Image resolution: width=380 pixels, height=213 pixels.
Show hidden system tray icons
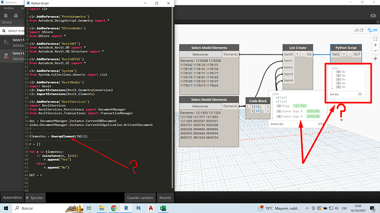pos(307,208)
